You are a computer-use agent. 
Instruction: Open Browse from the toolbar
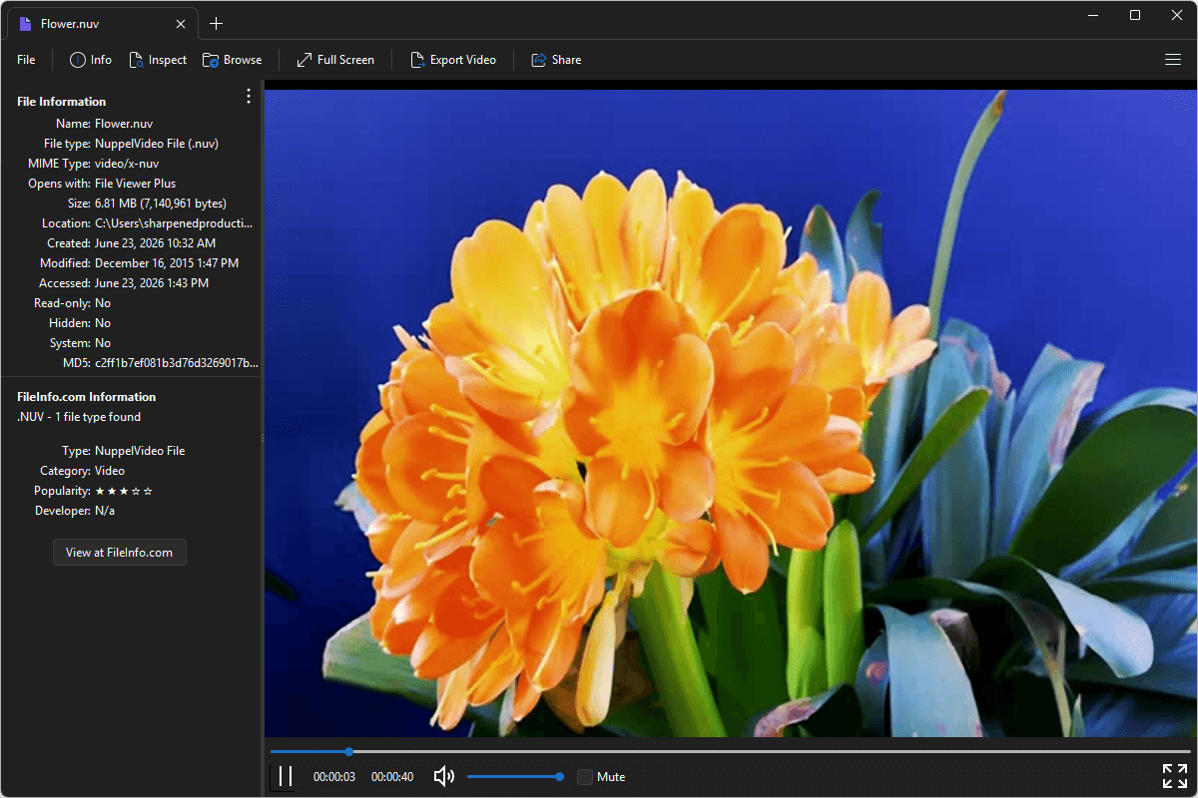click(x=233, y=60)
